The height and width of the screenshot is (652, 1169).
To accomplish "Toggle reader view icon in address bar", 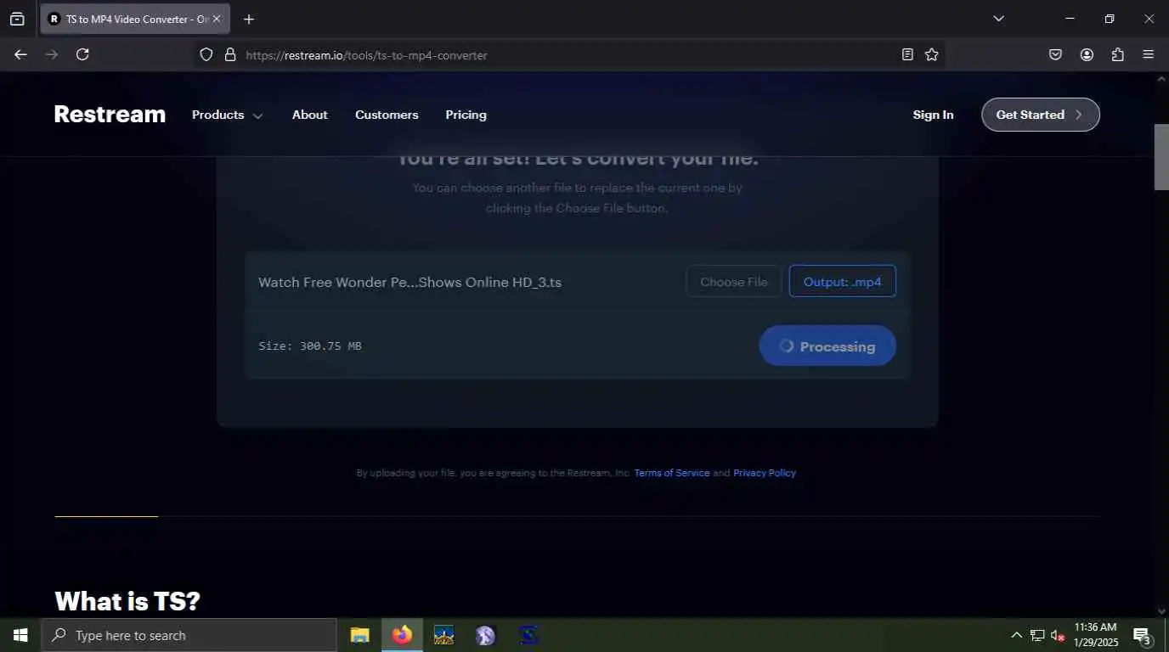I will click(x=907, y=54).
